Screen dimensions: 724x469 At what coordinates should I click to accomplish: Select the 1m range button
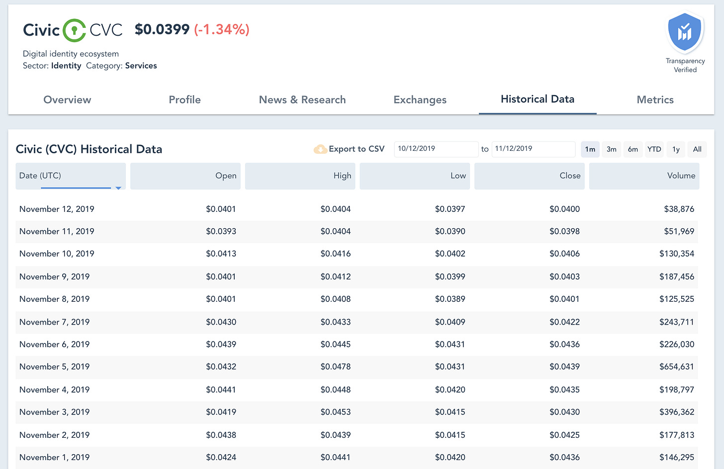point(590,149)
